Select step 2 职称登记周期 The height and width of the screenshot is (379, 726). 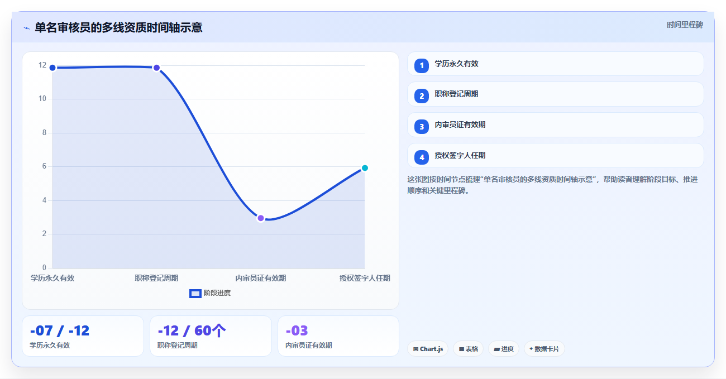coord(555,94)
